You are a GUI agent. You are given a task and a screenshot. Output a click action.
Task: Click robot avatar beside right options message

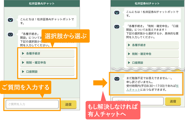(x=117, y=26)
